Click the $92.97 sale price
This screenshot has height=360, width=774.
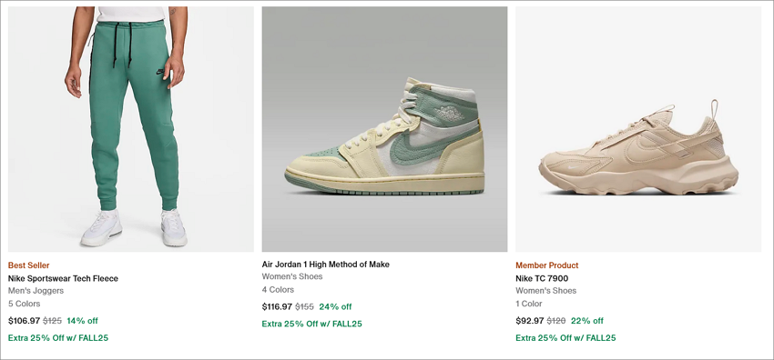click(x=529, y=321)
